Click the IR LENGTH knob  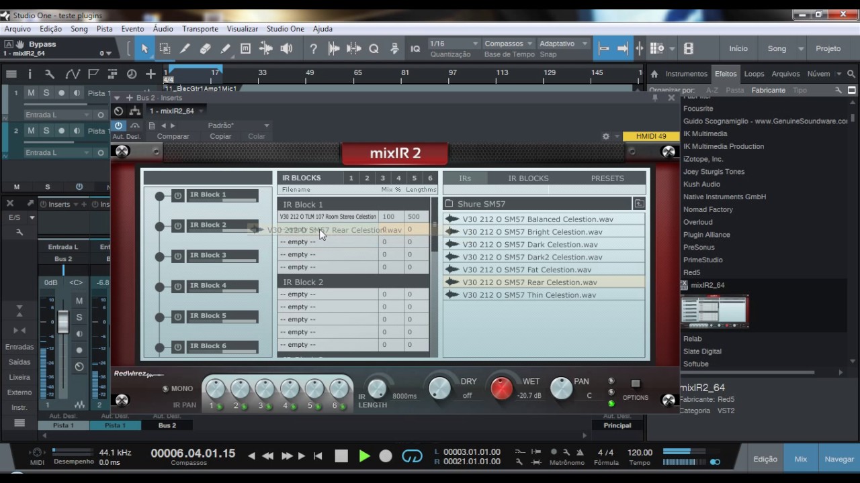click(x=378, y=388)
